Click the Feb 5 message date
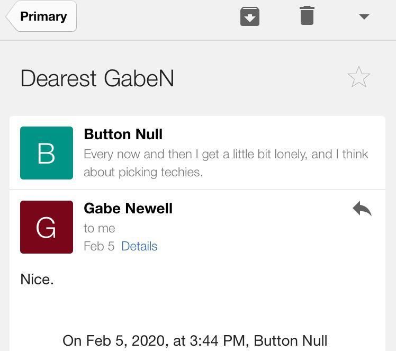 coord(99,246)
